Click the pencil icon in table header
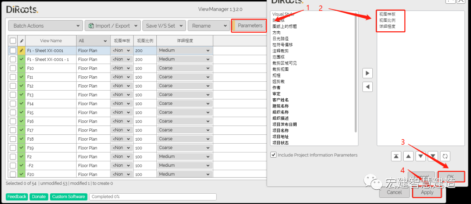Screen dimensions: 471x204 pyautogui.click(x=21, y=41)
